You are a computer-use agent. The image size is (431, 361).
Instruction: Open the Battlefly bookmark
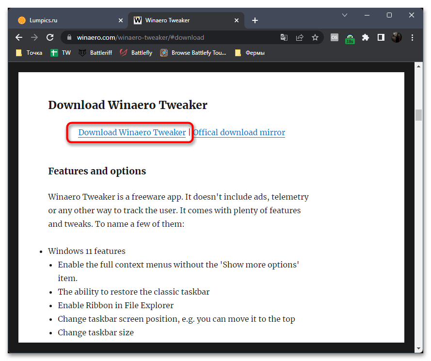tap(136, 53)
